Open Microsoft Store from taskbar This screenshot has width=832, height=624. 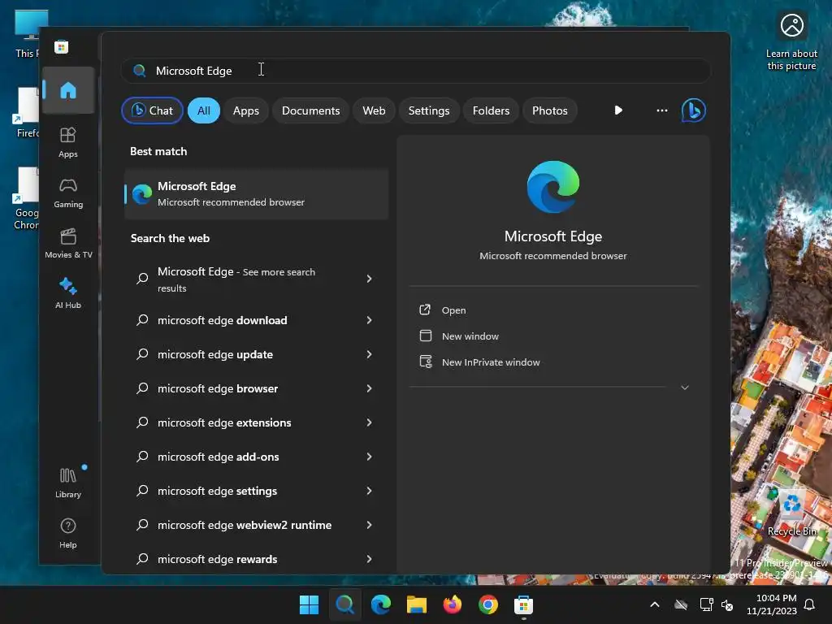coord(524,604)
